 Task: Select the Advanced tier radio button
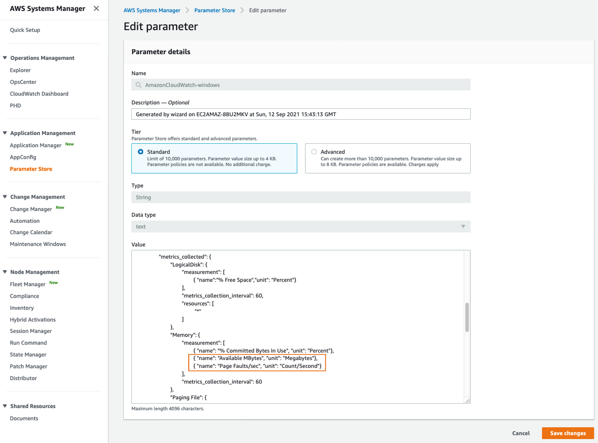314,152
